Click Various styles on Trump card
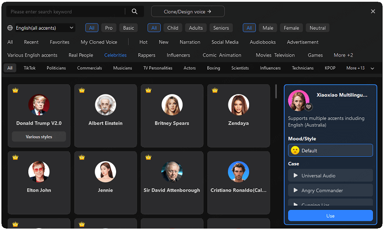The height and width of the screenshot is (231, 384). pos(39,137)
